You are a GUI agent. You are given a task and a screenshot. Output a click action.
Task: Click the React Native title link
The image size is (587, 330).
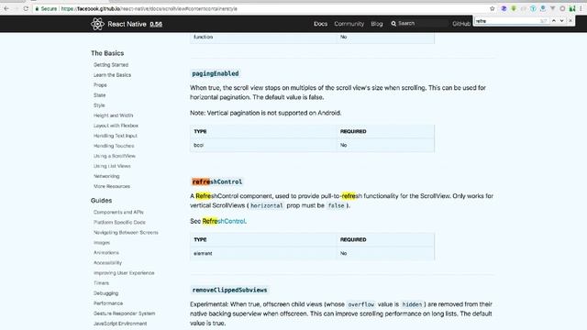pyautogui.click(x=127, y=24)
